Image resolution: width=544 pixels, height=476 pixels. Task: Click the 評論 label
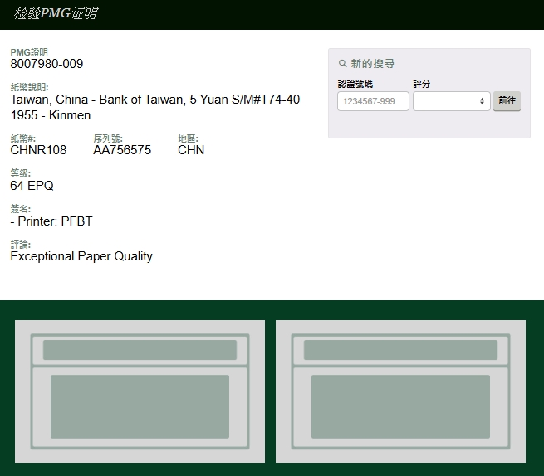pos(21,245)
